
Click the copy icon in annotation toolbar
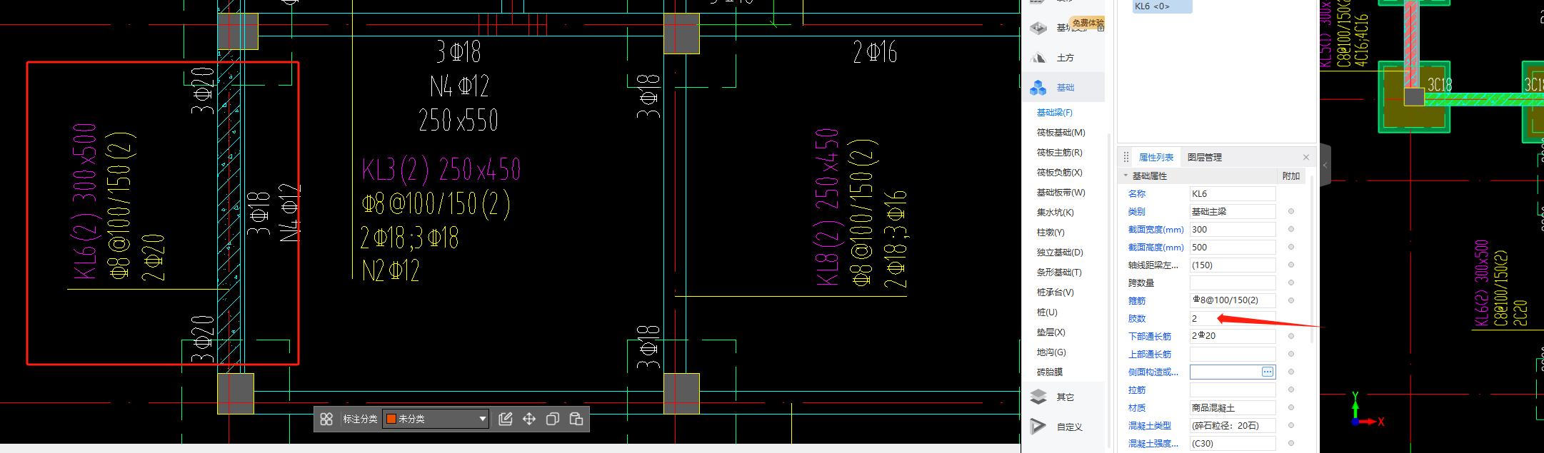click(553, 419)
